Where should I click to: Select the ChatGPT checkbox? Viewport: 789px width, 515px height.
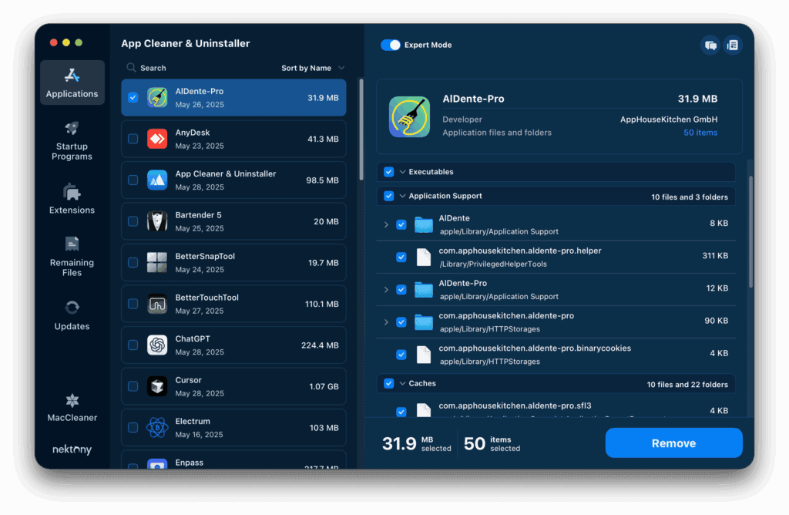point(133,345)
